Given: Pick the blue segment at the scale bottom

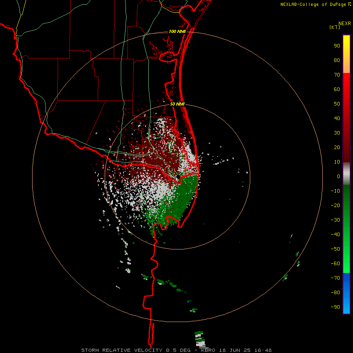Looking at the screenshot, I should pos(346,293).
